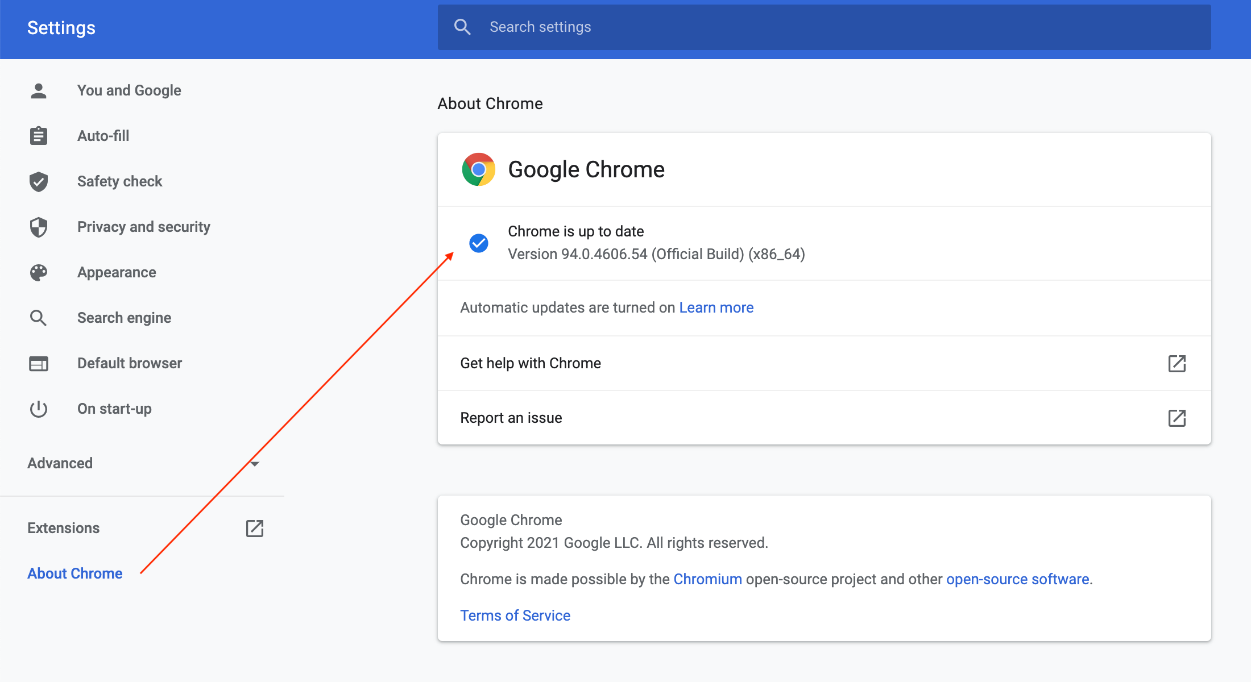The height and width of the screenshot is (682, 1251).
Task: Open Report an issue
Action: coord(825,418)
